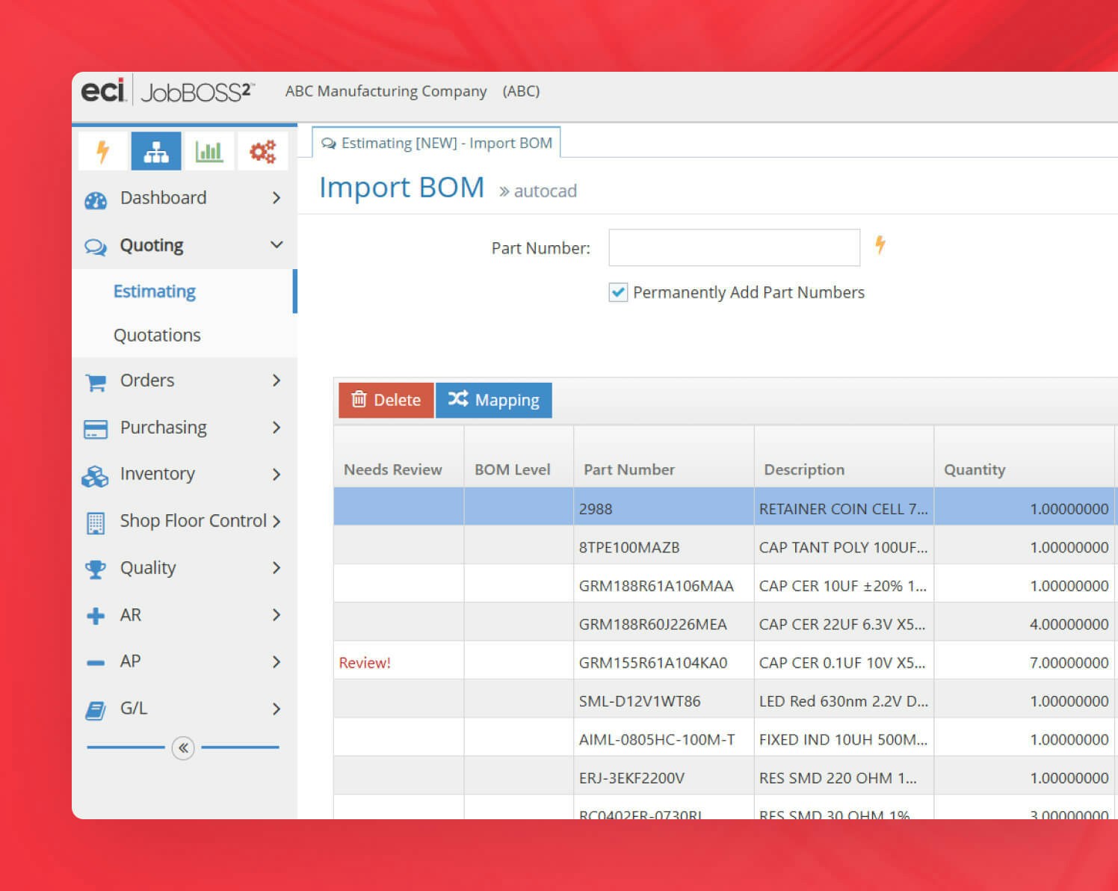
Task: Expand the AP menu chevron
Action: click(277, 662)
